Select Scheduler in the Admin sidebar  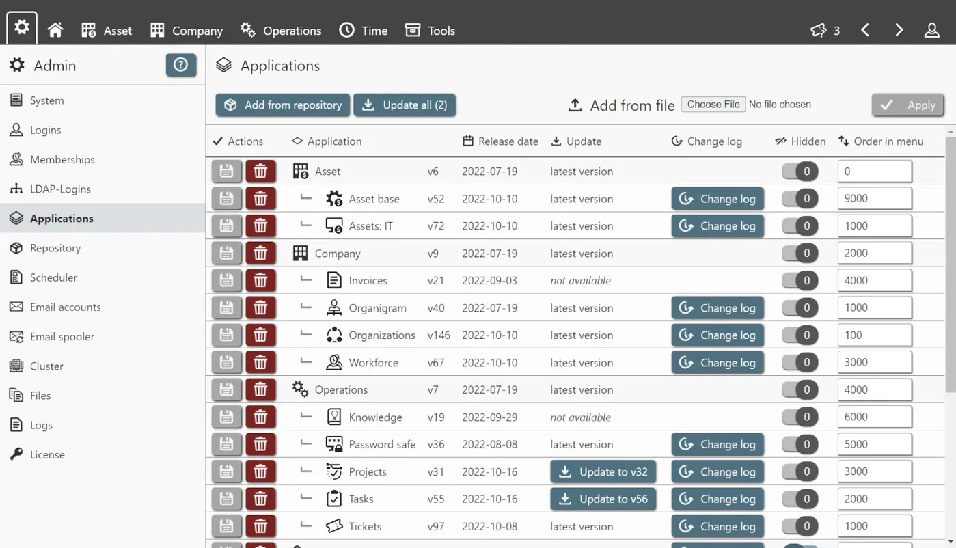coord(103,277)
